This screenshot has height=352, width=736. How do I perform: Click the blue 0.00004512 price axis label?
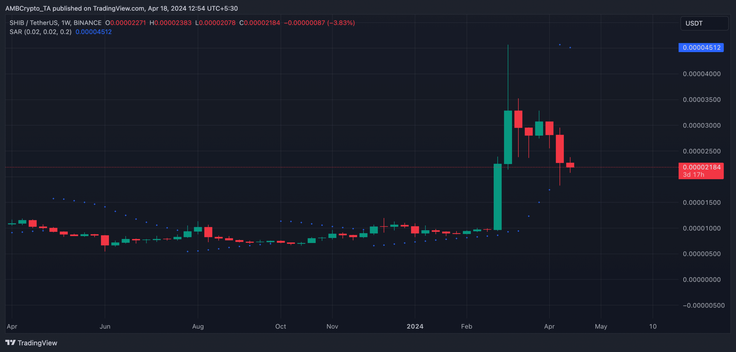pyautogui.click(x=701, y=47)
